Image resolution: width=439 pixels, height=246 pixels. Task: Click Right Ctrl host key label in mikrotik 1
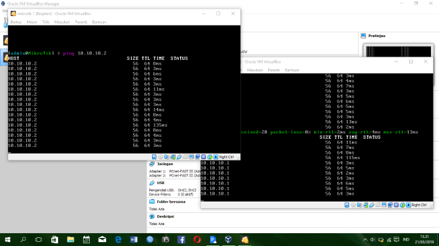(226, 157)
